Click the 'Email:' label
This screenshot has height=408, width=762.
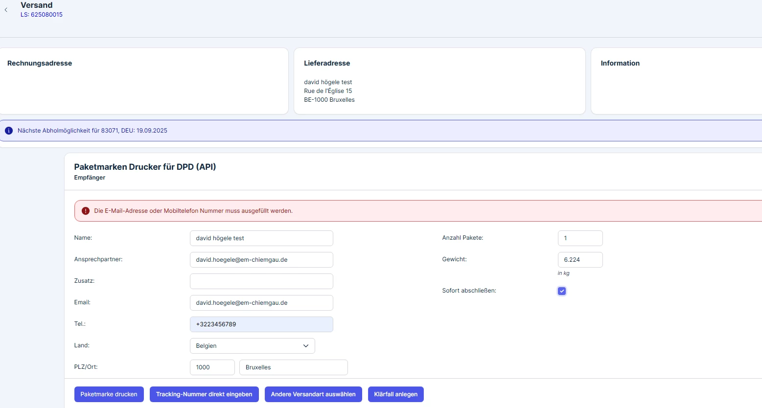(x=82, y=302)
